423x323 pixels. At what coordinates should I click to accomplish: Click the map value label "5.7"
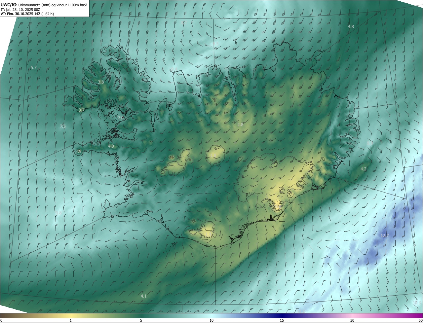[34, 67]
